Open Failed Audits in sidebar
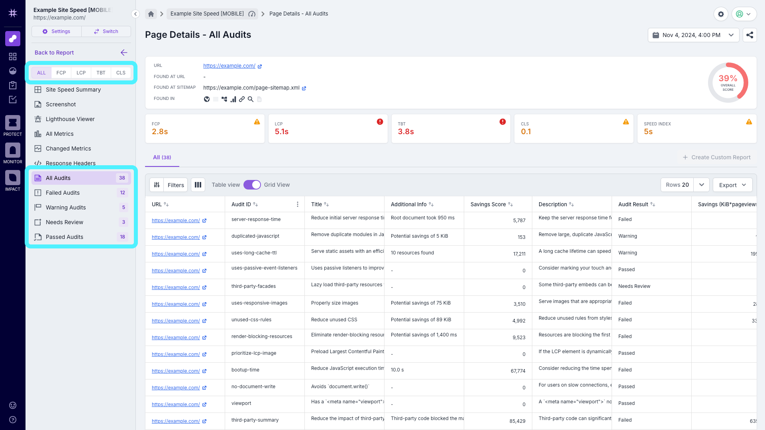Image resolution: width=765 pixels, height=430 pixels. pyautogui.click(x=81, y=193)
